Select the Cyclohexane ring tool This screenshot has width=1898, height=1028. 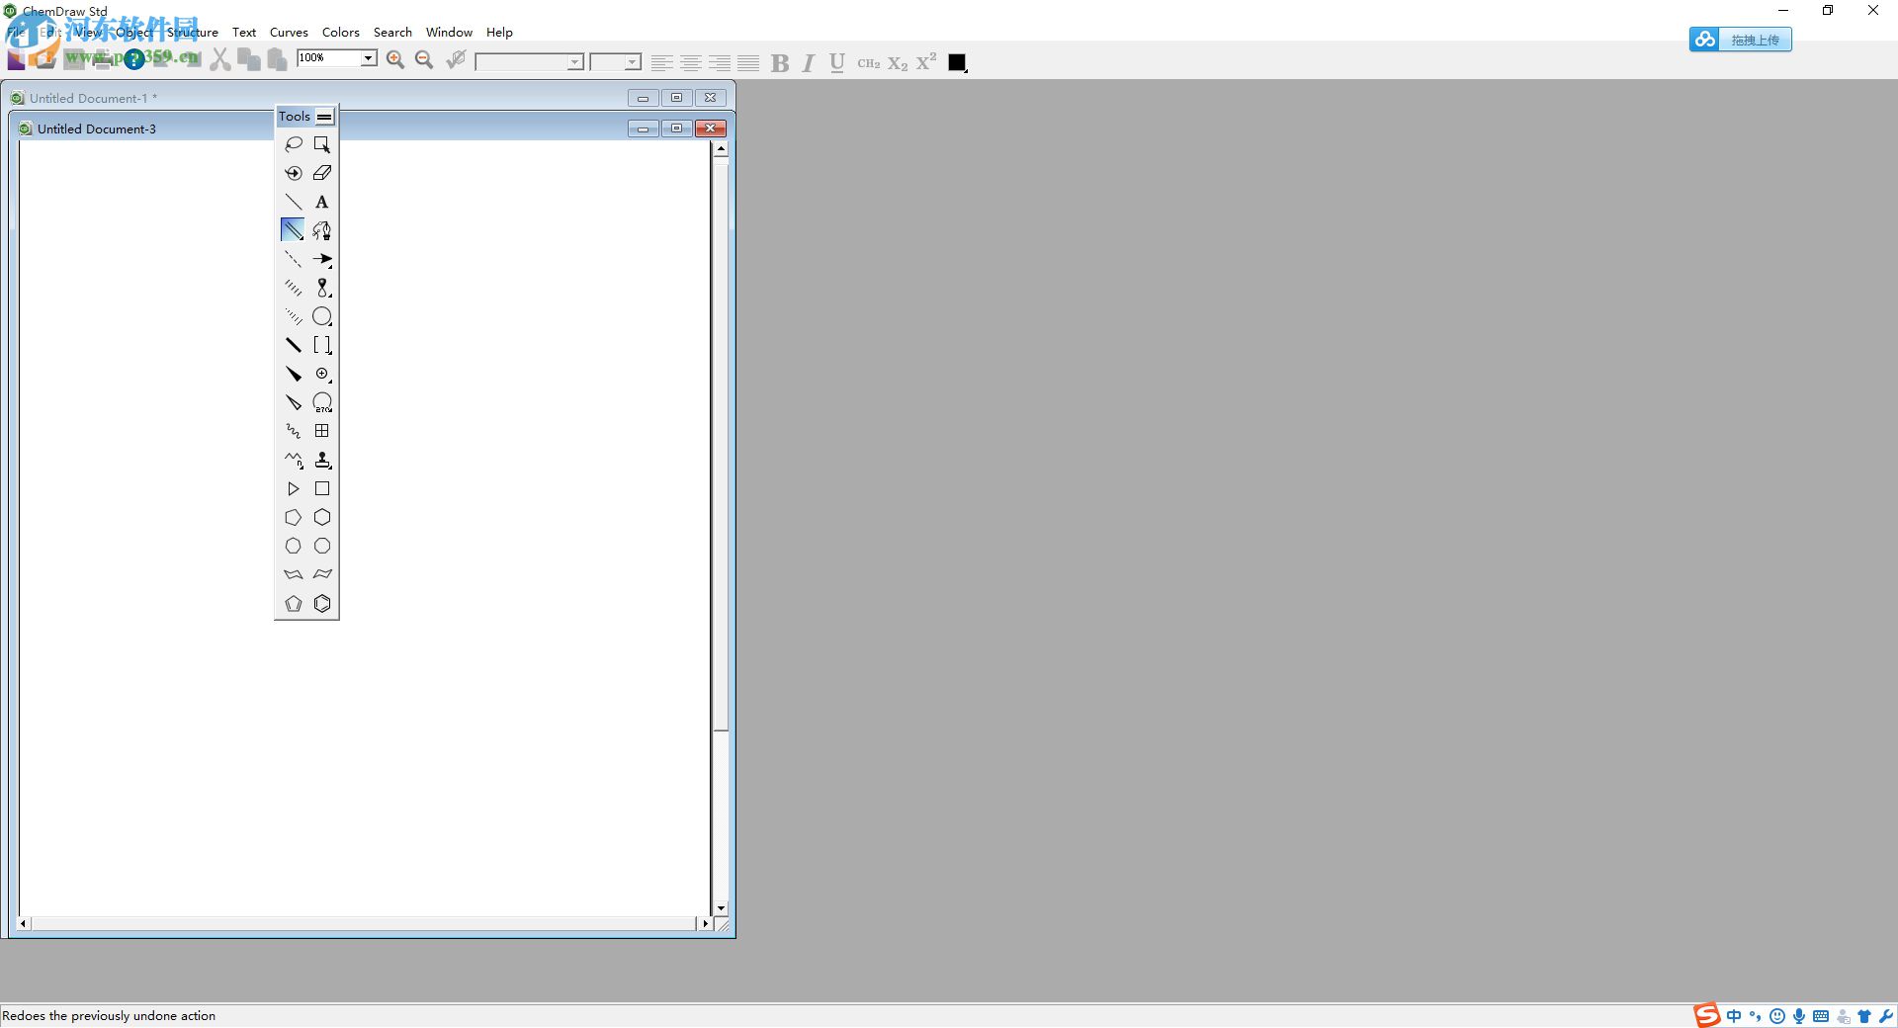[322, 517]
